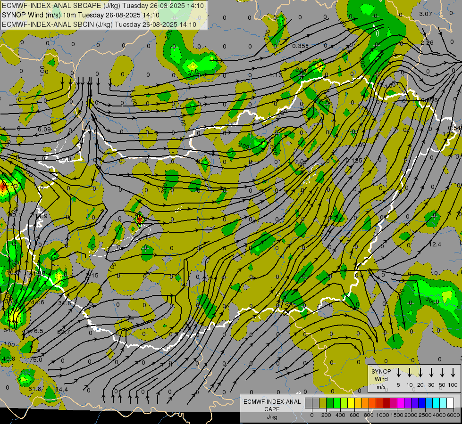Pick the plain orange swatch in CAPE scale
Viewport: 462px width, 424px height.
pyautogui.click(x=365, y=403)
